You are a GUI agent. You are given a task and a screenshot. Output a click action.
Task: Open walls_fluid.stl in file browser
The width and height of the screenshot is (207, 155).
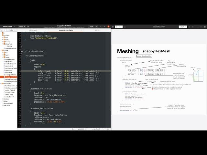10,97
